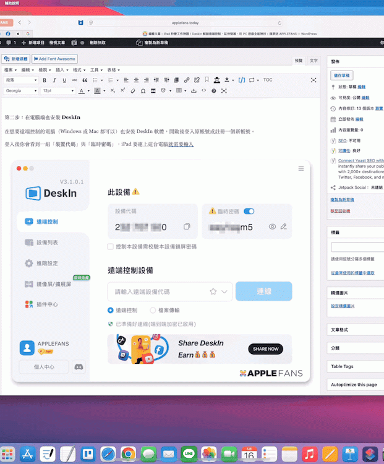Open the Omega special character picker
Image resolution: width=384 pixels, height=464 pixels.
143,91
